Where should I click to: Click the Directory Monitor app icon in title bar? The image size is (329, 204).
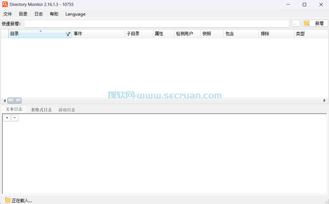pyautogui.click(x=5, y=4)
